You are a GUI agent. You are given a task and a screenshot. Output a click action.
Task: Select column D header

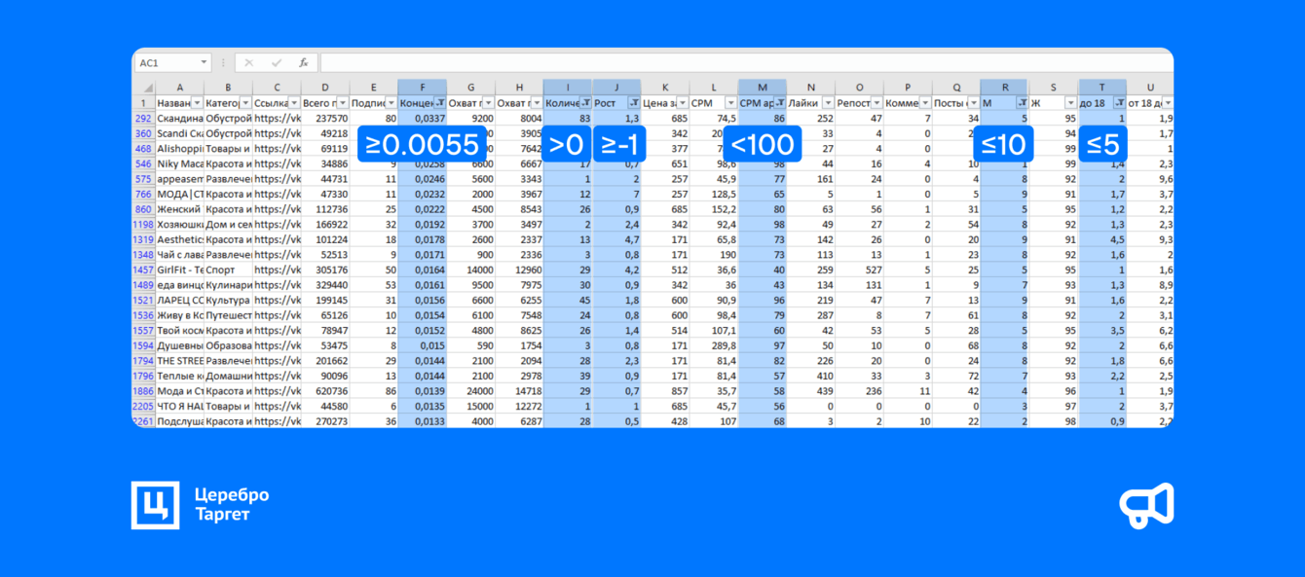324,87
